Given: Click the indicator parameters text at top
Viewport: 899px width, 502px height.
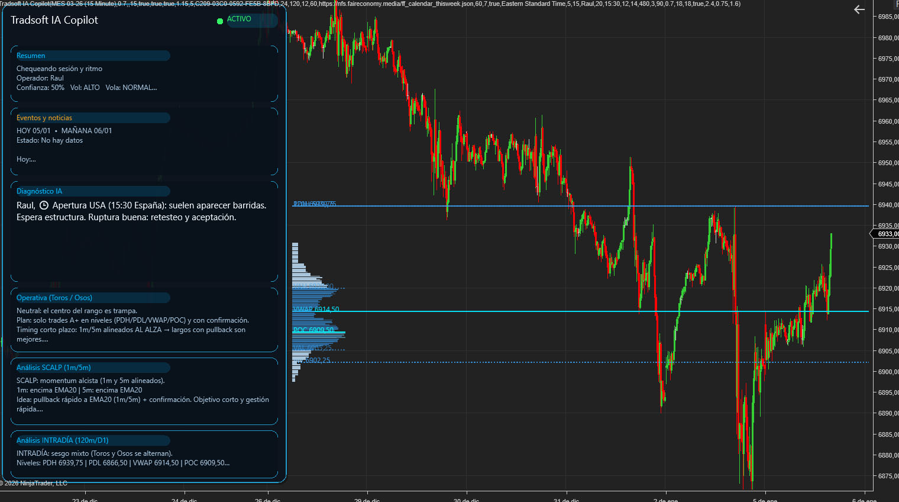Looking at the screenshot, I should 370,4.
